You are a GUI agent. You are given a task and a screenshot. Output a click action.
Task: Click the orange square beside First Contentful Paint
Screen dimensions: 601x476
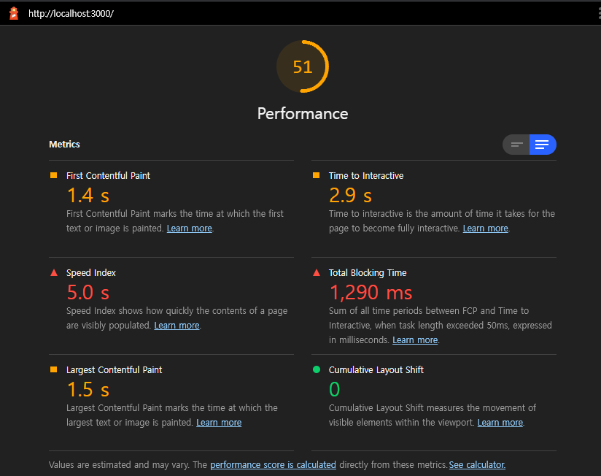[54, 175]
